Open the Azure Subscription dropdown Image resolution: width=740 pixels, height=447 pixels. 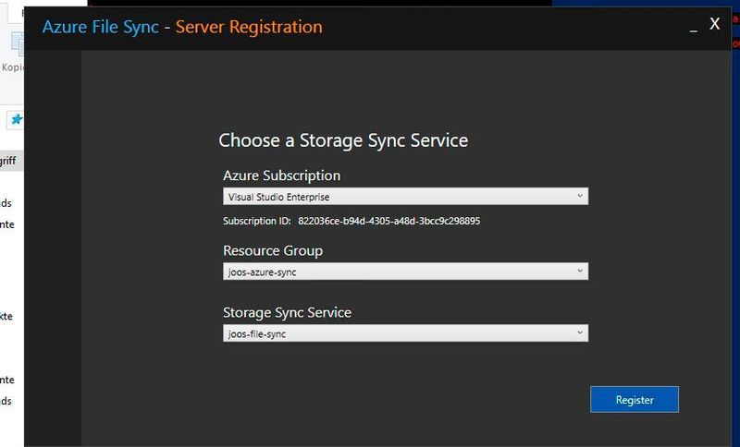pyautogui.click(x=405, y=197)
